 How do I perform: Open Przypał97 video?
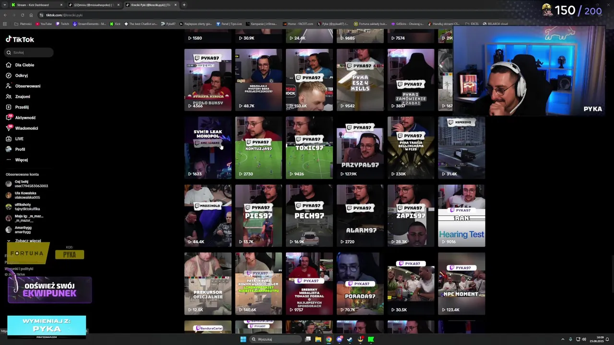click(x=360, y=148)
